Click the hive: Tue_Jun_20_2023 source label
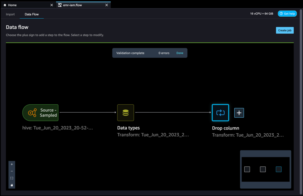 coord(58,128)
